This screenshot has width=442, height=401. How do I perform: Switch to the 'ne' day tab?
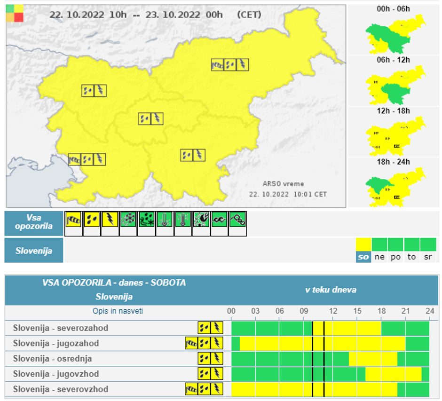pyautogui.click(x=379, y=257)
